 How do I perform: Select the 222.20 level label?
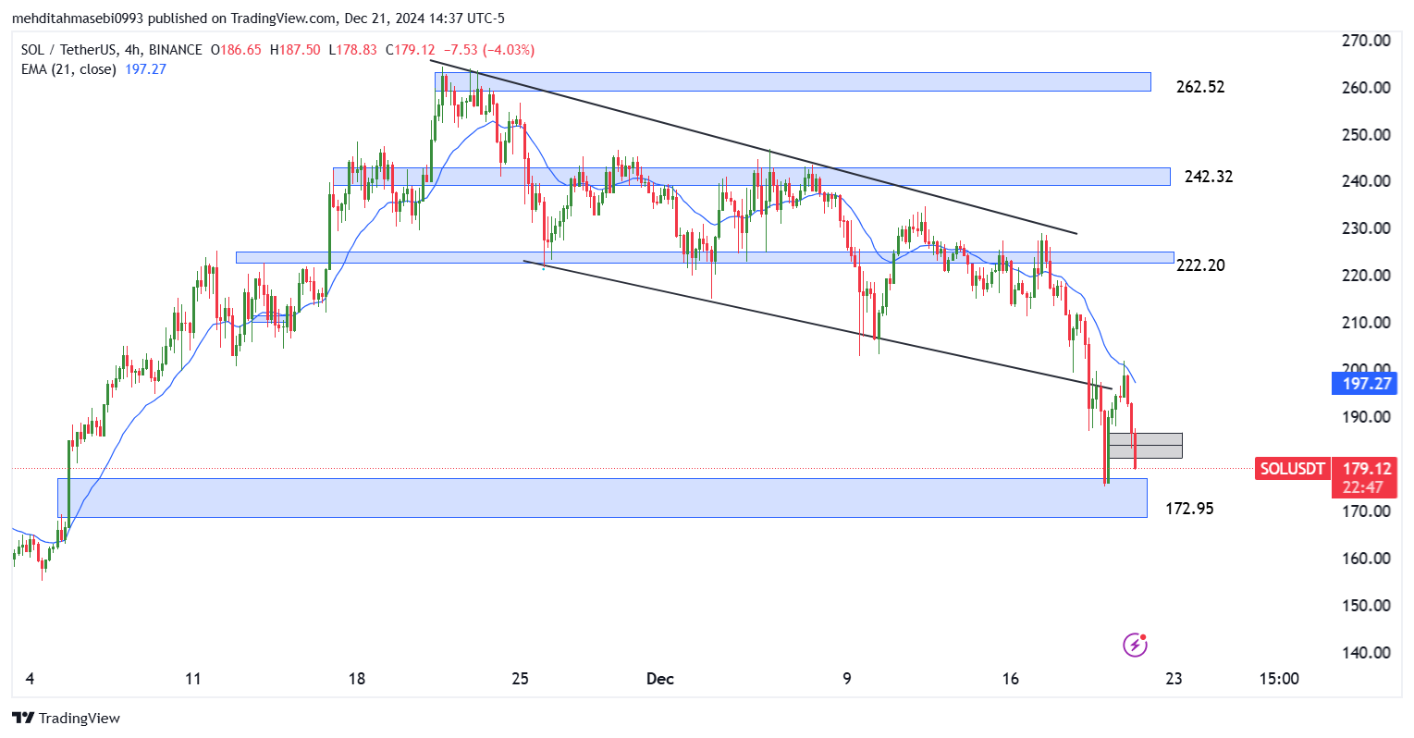[x=1200, y=265]
